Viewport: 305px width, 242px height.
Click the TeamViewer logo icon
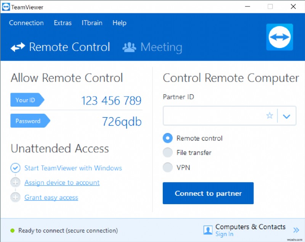pyautogui.click(x=279, y=37)
